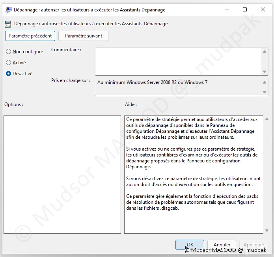Click the policy icon in the title bar
274x257 pixels.
tap(8, 9)
